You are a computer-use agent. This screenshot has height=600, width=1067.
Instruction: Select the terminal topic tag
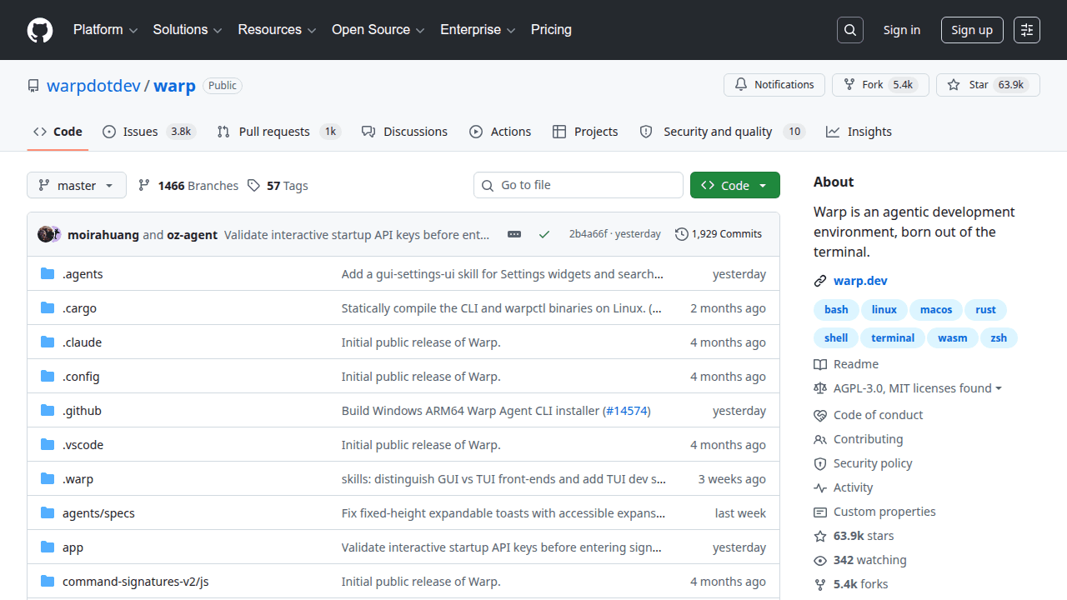tap(893, 337)
